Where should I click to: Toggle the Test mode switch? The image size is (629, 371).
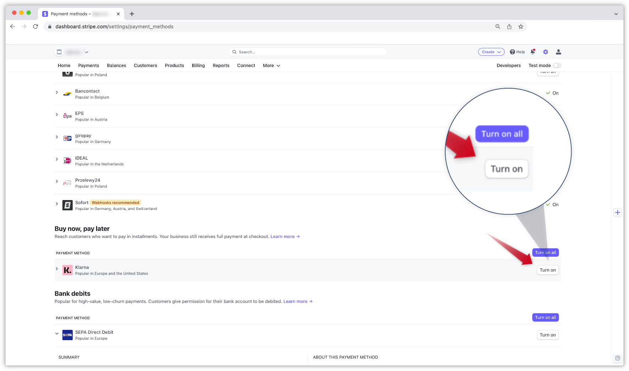(x=557, y=66)
